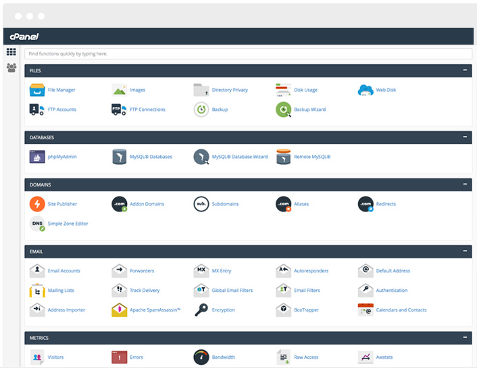Open the Bandwidth gauge icon
This screenshot has width=477, height=373.
(201, 357)
